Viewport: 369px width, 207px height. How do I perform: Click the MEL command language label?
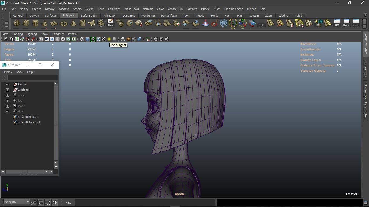point(68,203)
